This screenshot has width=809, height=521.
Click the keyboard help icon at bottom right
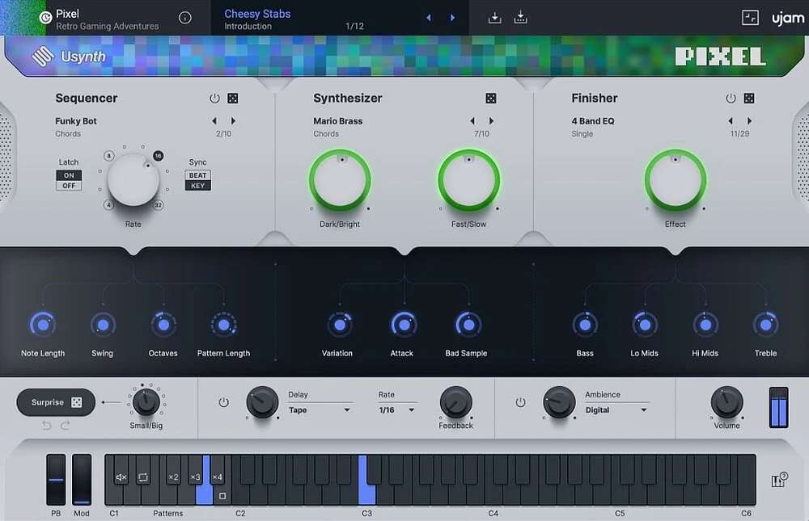coord(780,481)
